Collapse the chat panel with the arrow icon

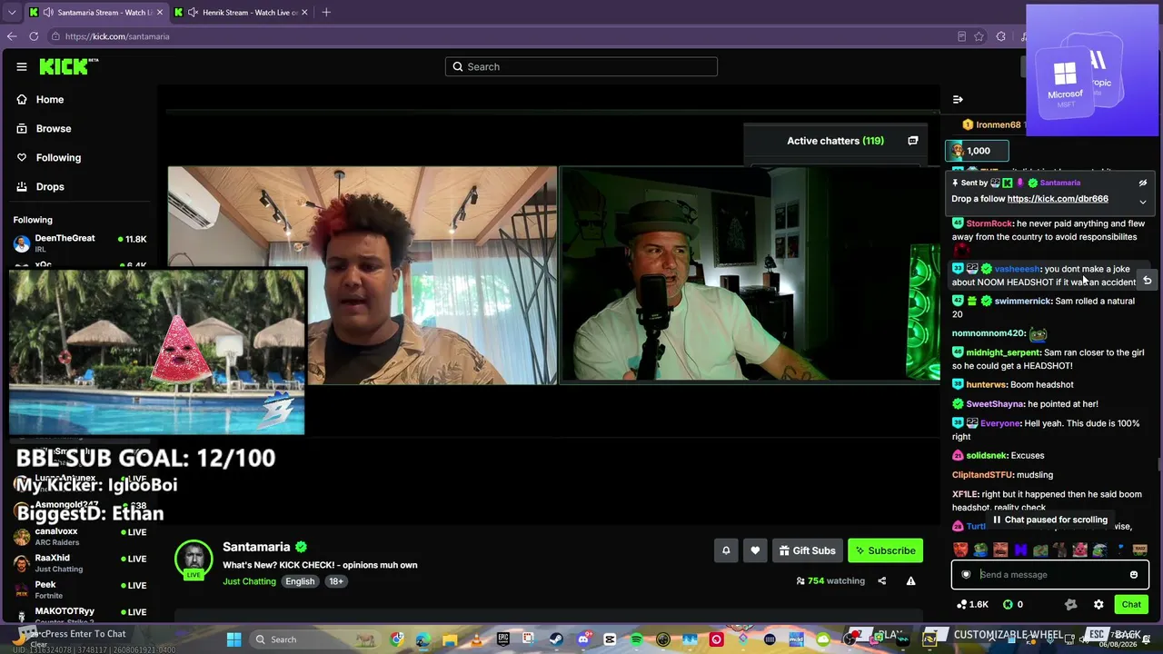point(958,99)
